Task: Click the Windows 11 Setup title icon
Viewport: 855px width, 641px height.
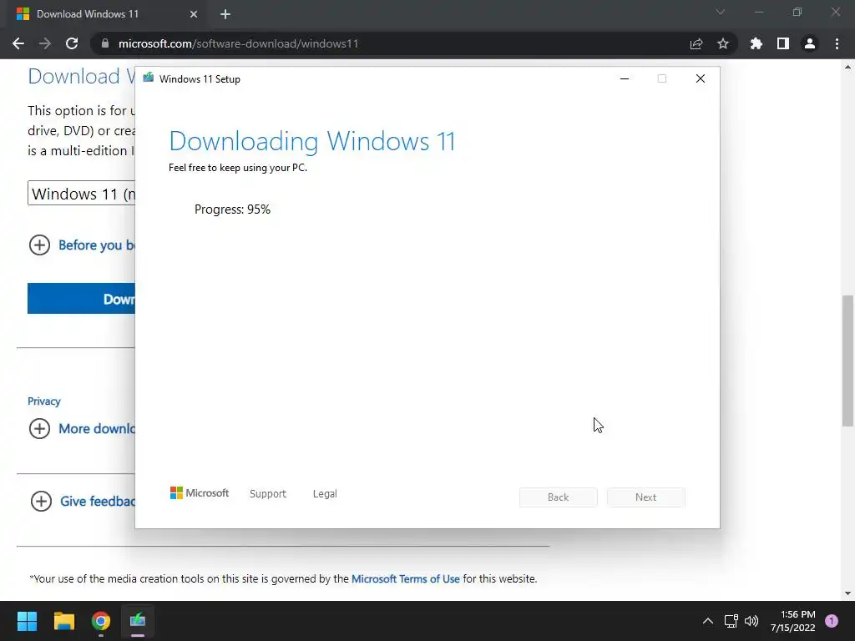Action: pyautogui.click(x=149, y=78)
